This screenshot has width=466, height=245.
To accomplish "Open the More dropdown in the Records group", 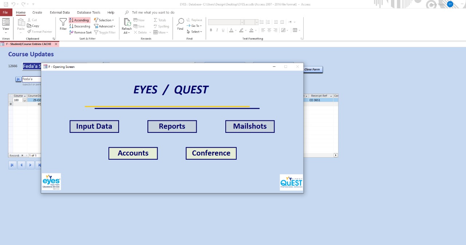I will tap(161, 32).
